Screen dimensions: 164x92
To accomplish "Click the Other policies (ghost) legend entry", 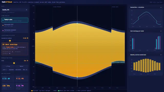I will tap(83, 91).
